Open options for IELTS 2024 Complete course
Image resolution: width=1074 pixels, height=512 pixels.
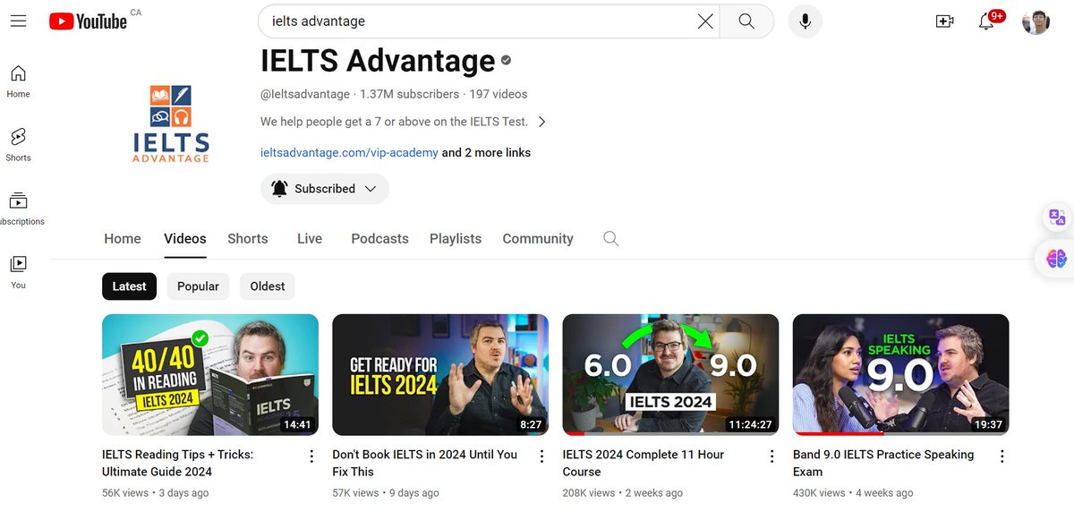pyautogui.click(x=771, y=457)
